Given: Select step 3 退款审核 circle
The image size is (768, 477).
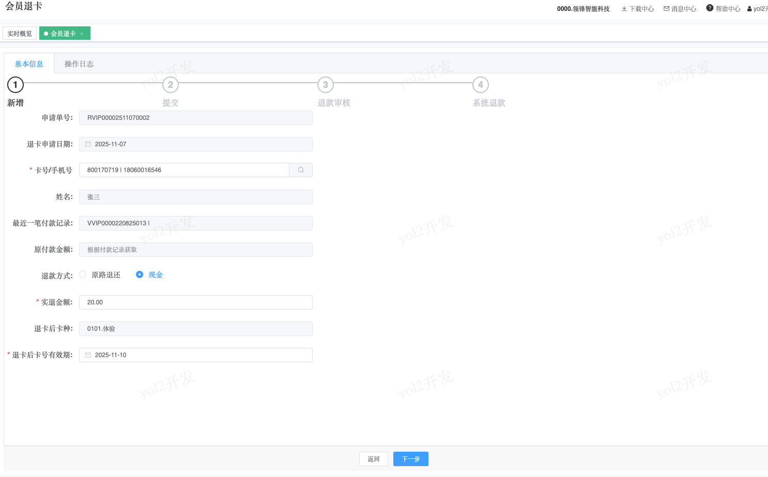Looking at the screenshot, I should pos(326,85).
